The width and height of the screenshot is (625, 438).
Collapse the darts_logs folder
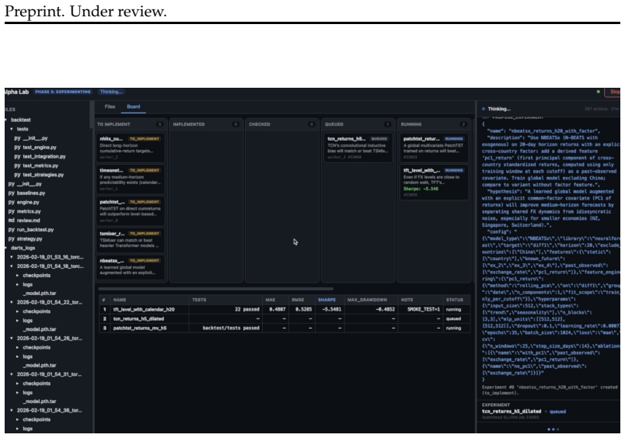click(6, 248)
